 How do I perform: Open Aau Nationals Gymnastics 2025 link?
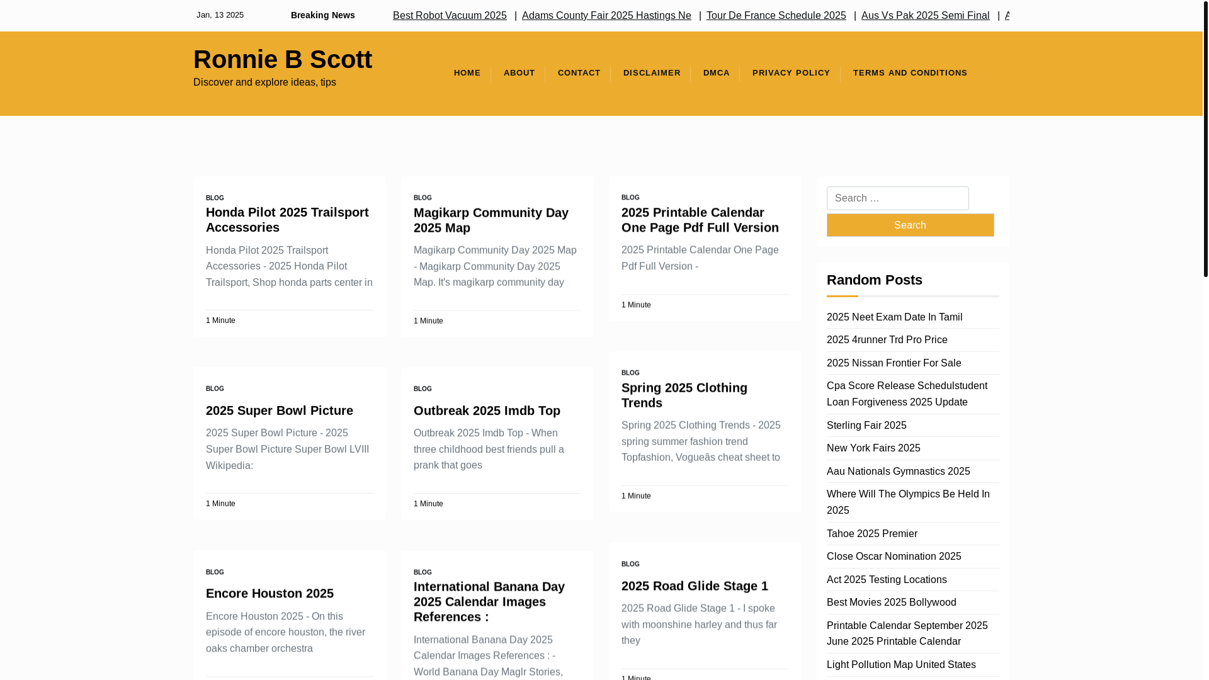tap(898, 472)
